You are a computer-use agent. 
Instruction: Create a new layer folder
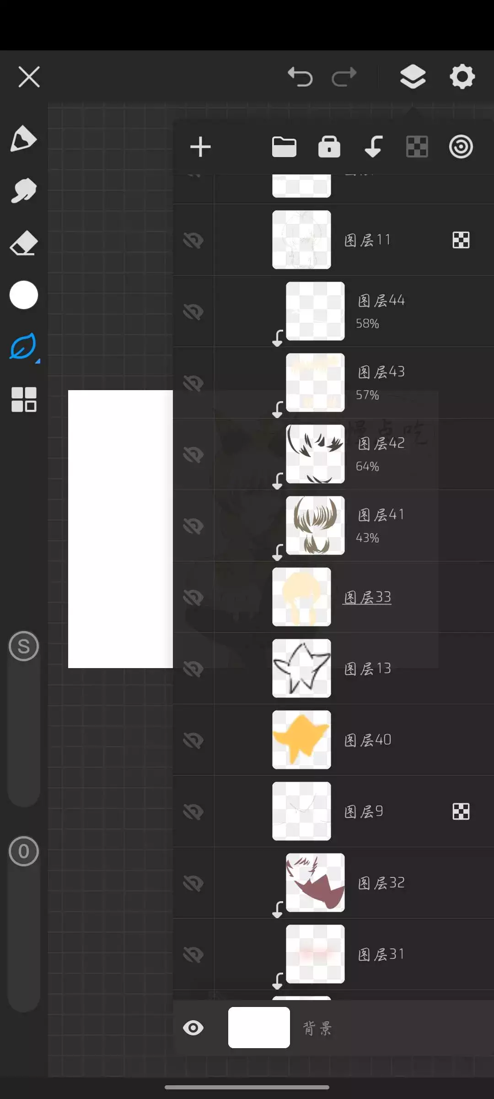tap(284, 147)
